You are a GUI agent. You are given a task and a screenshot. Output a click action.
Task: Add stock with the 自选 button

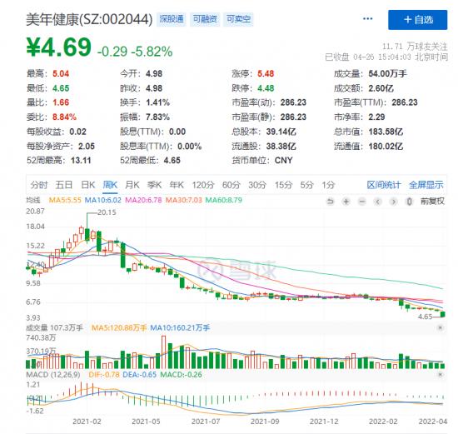tap(418, 20)
